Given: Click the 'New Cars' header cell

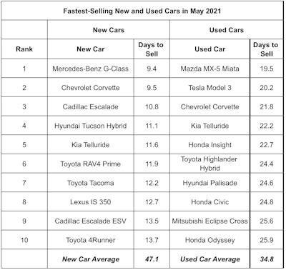Looking at the screenshot, I should coord(109,30).
